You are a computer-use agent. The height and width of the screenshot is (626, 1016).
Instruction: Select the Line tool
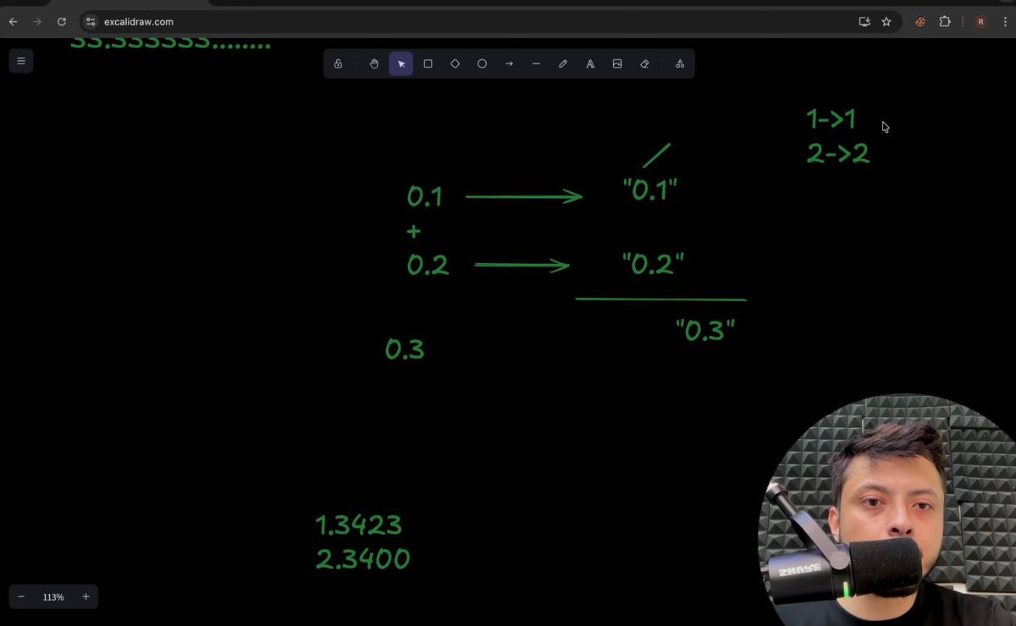[x=536, y=63]
